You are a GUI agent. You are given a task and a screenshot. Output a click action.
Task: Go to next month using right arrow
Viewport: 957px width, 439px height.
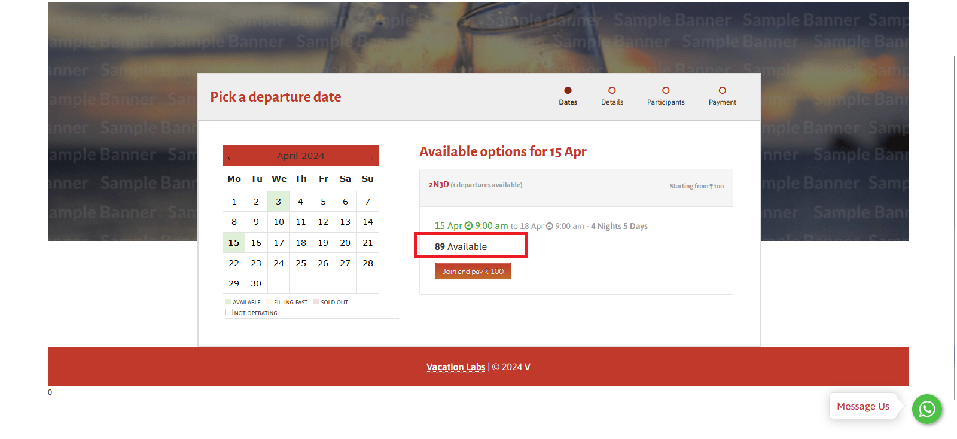point(369,158)
